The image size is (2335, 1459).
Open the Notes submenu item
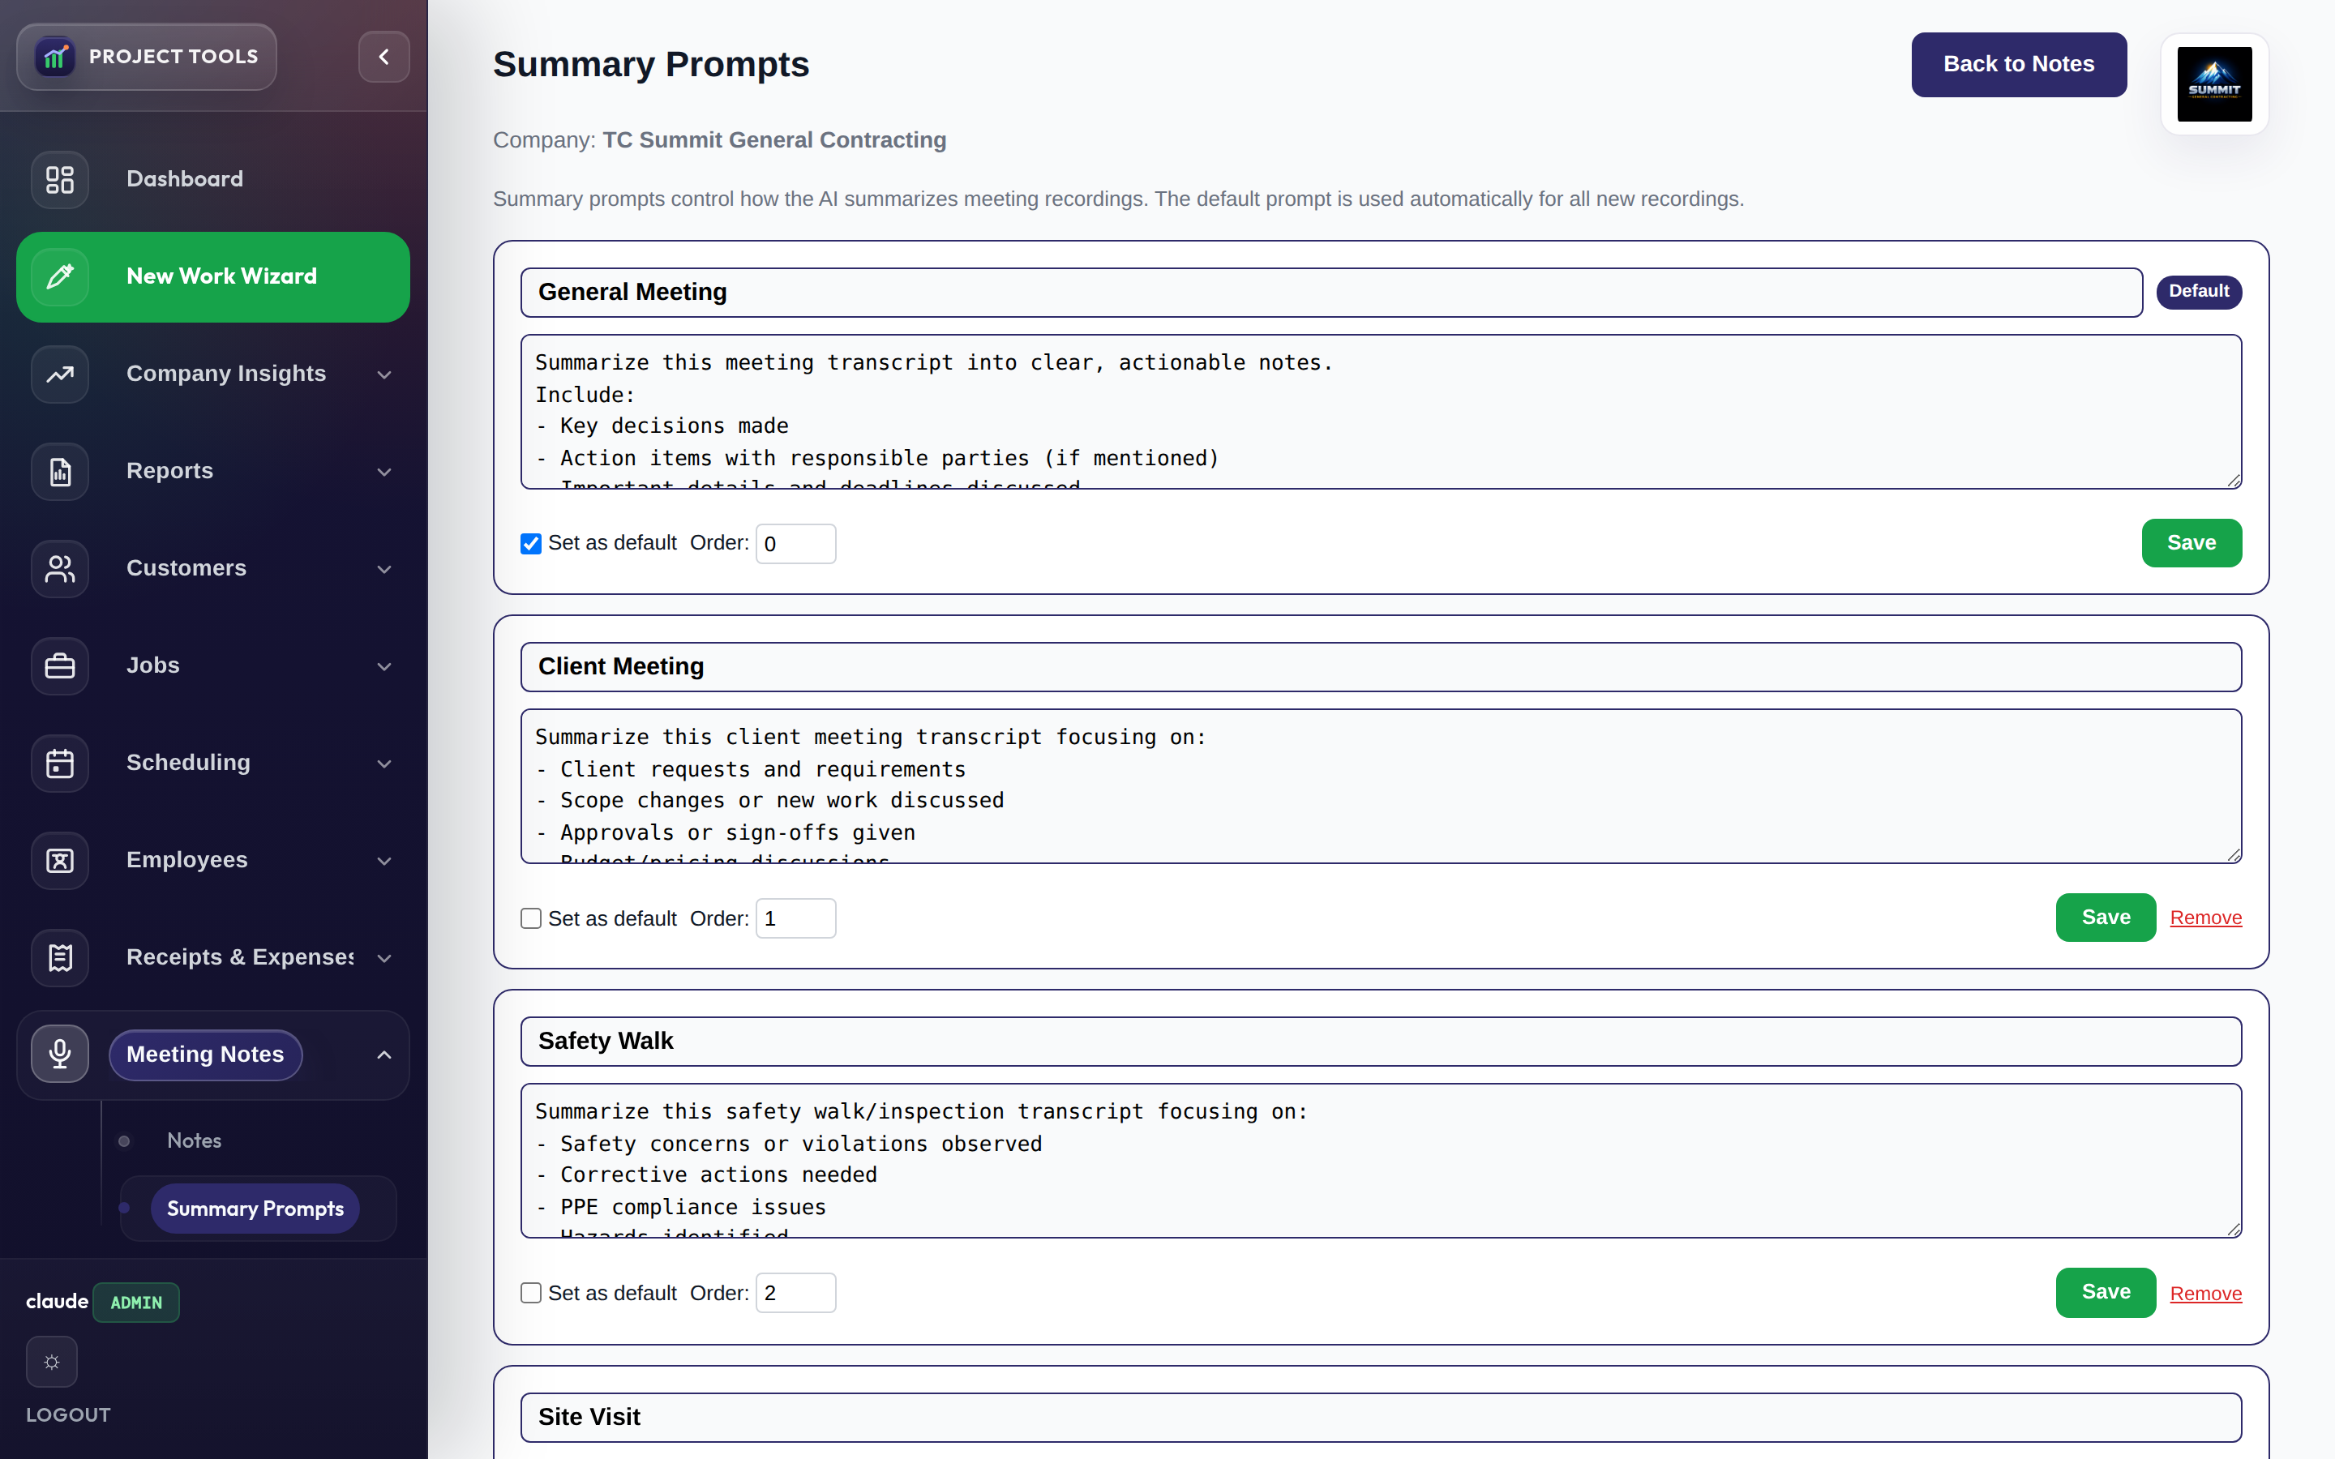coord(194,1140)
